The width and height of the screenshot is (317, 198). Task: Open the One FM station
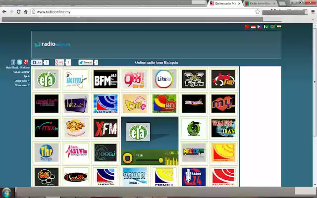[x=135, y=103]
